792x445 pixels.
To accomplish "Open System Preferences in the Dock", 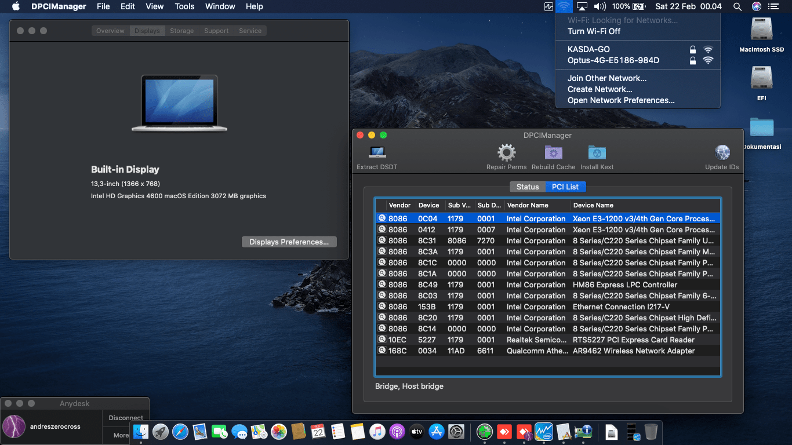I will [x=456, y=432].
